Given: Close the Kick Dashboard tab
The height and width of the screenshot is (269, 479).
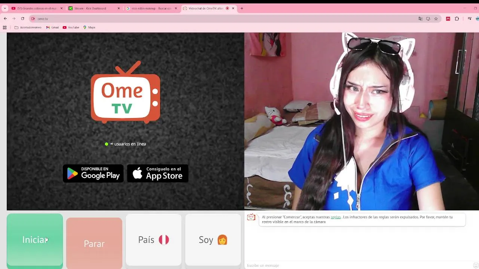Looking at the screenshot, I should click(x=119, y=8).
